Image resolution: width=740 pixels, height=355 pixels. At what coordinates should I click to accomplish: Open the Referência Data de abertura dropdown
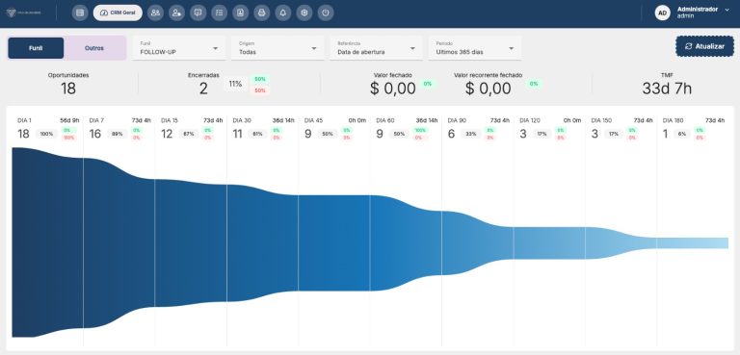(376, 48)
